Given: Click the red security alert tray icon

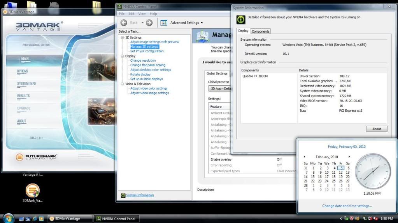Looking at the screenshot, I should (x=352, y=218).
